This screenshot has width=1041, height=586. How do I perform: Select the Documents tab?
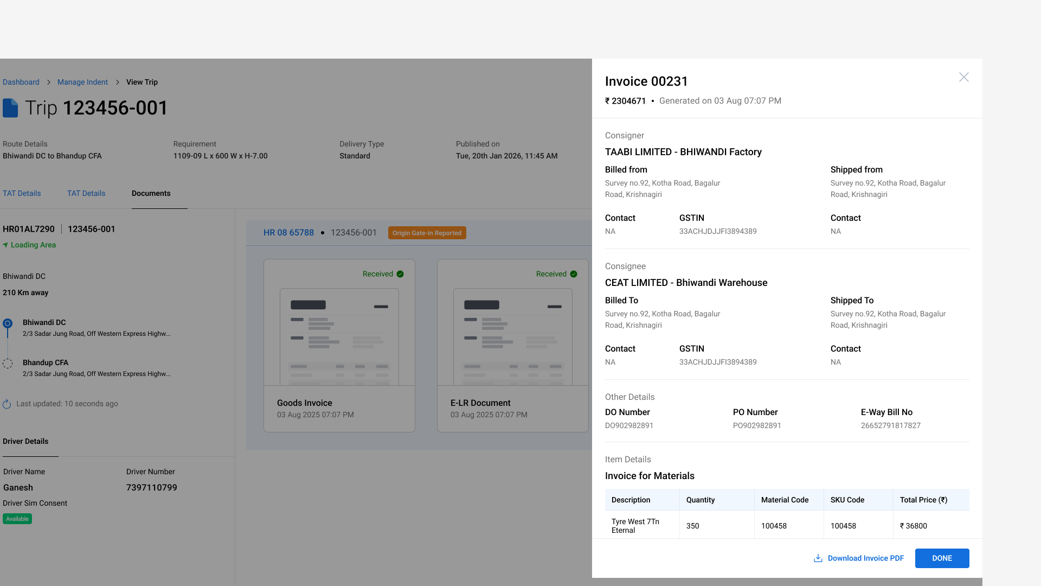tap(151, 194)
